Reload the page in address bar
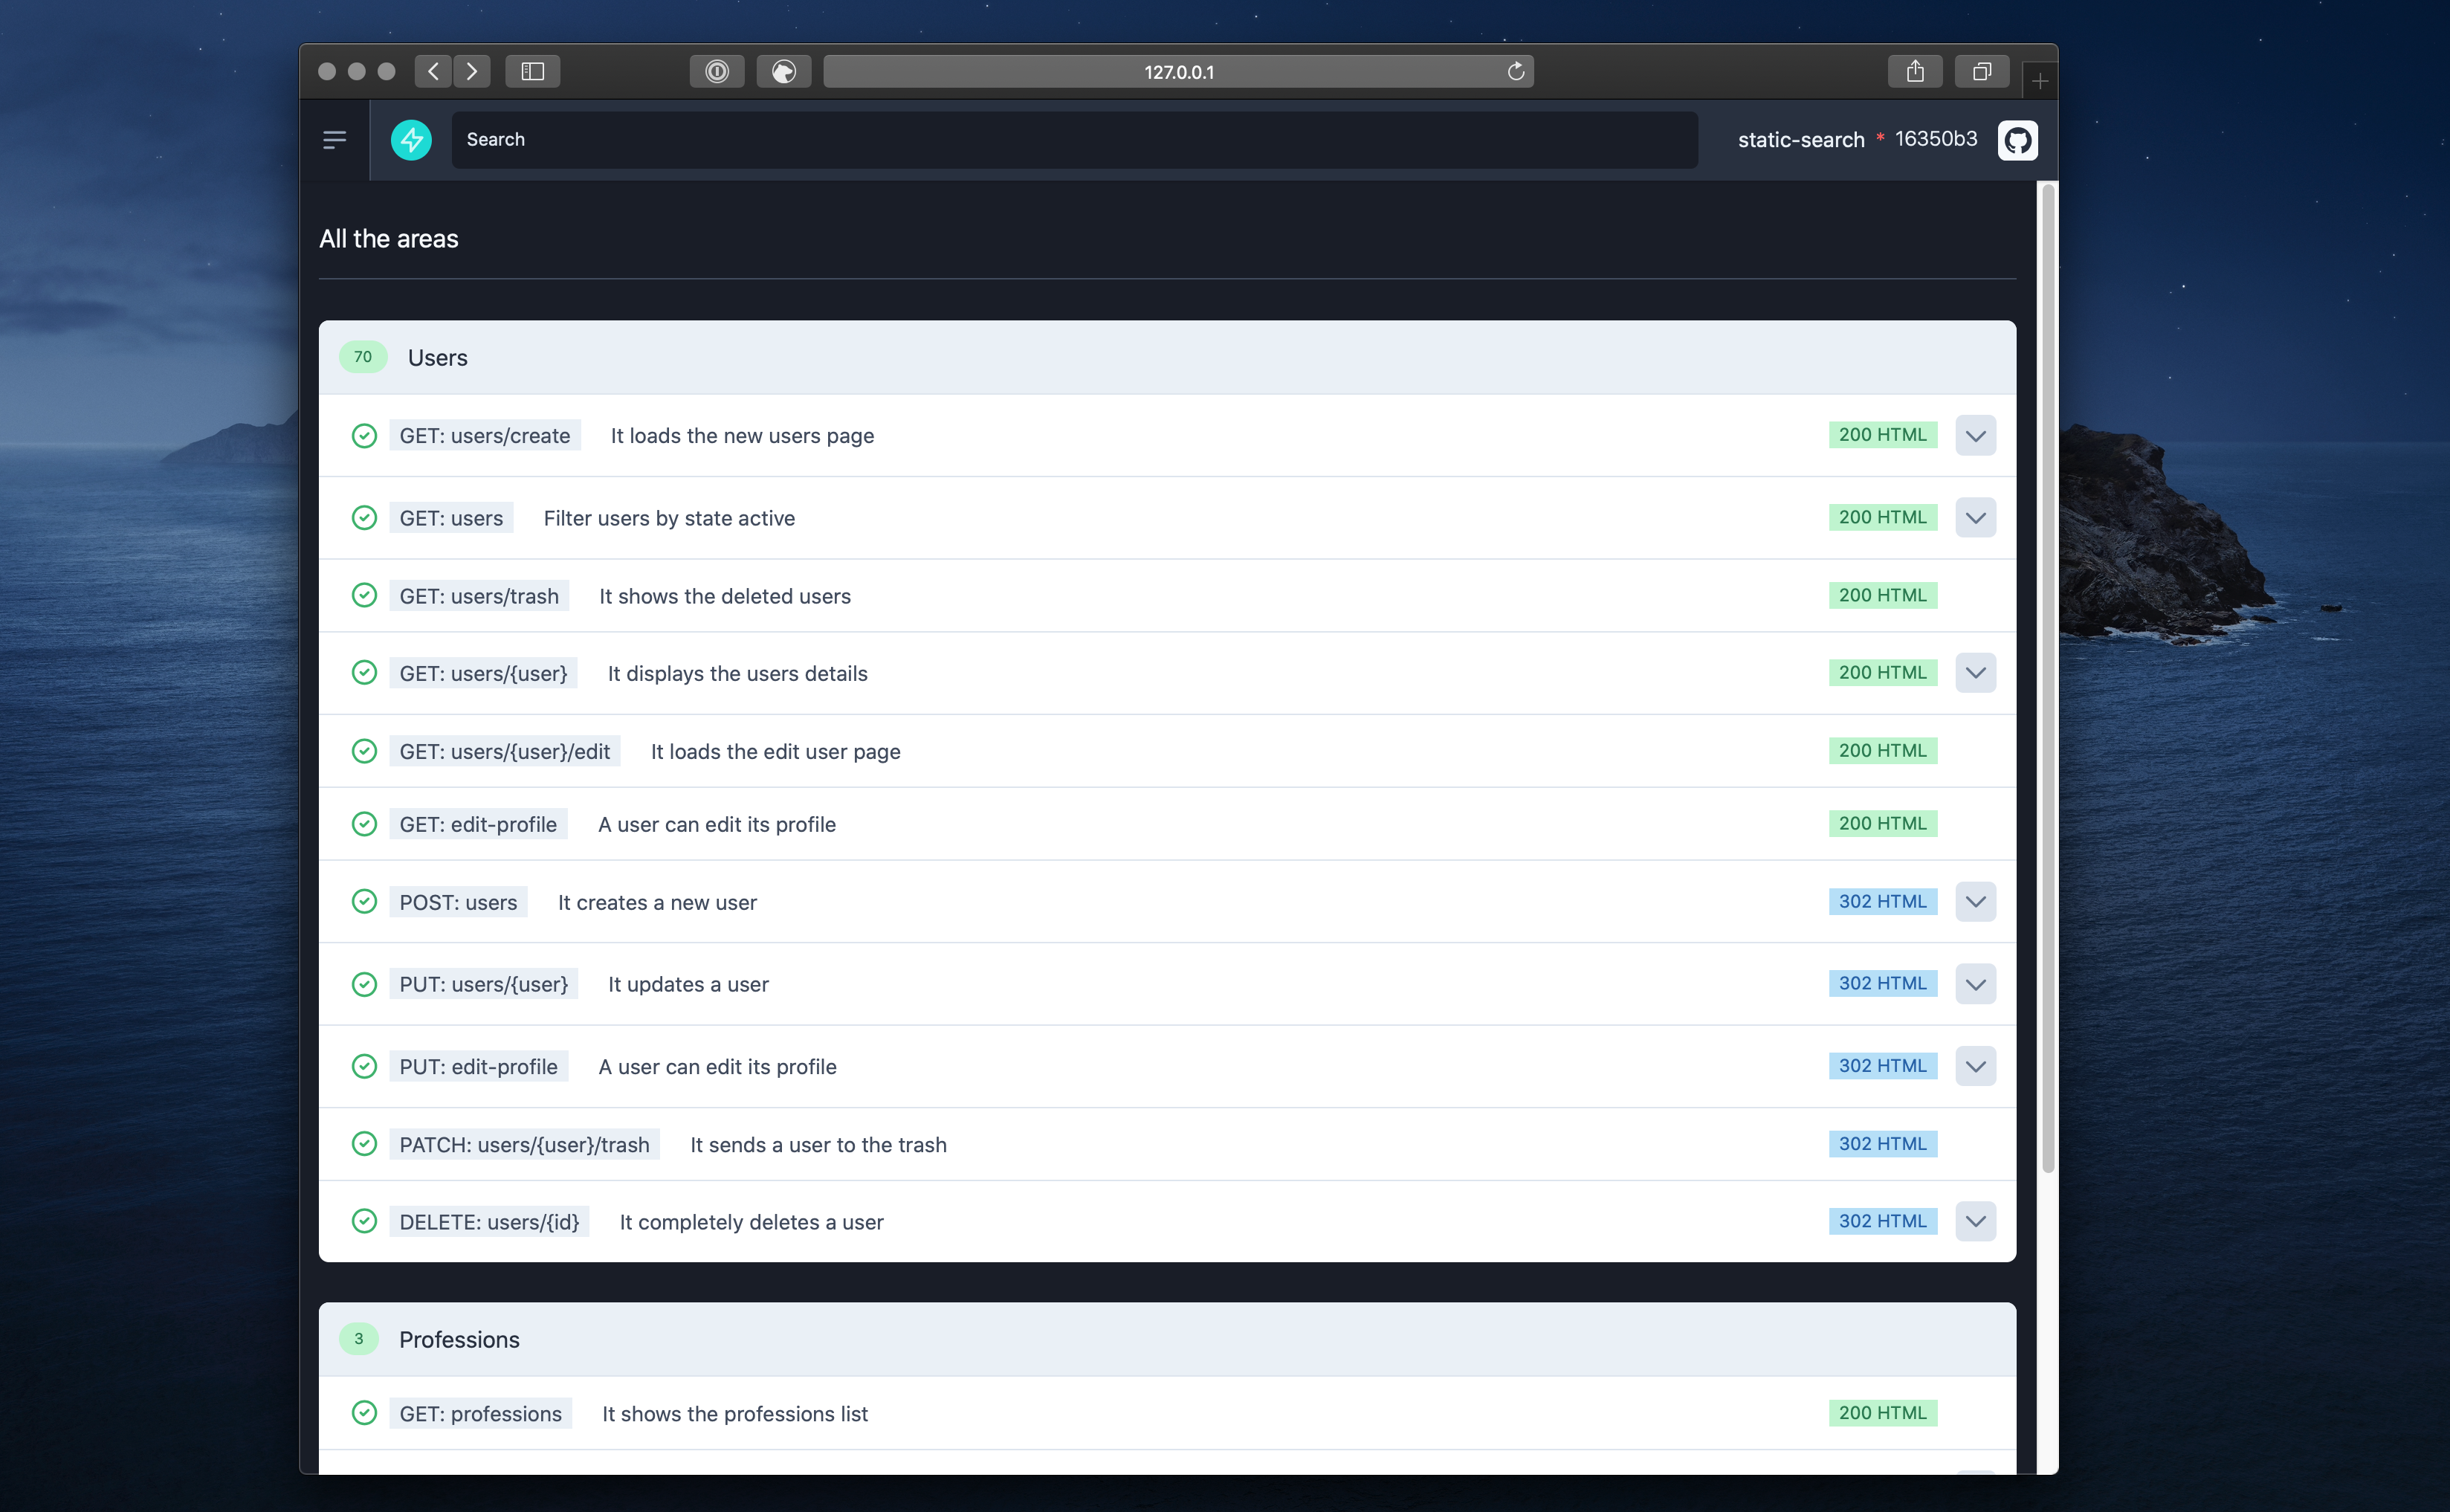Image resolution: width=2450 pixels, height=1512 pixels. coord(1515,71)
